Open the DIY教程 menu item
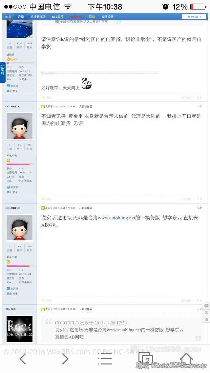Screen dimensions: 210x373 click(x=58, y=17)
